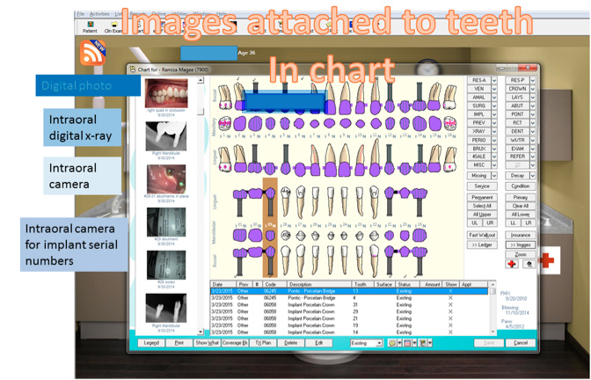The height and width of the screenshot is (380, 591).
Task: Toggle Show mark for Implant Crown tooth 31 row
Action: (450, 304)
